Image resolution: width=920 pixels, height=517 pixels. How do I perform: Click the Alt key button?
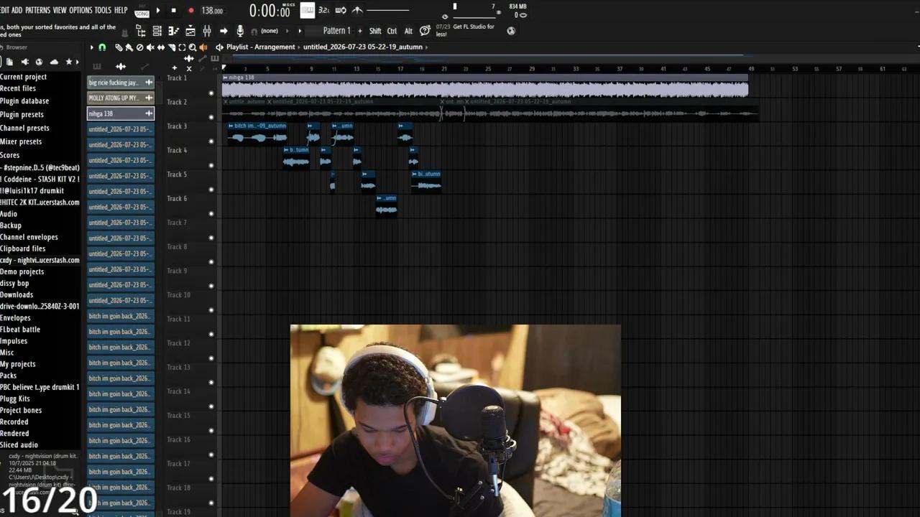(408, 31)
